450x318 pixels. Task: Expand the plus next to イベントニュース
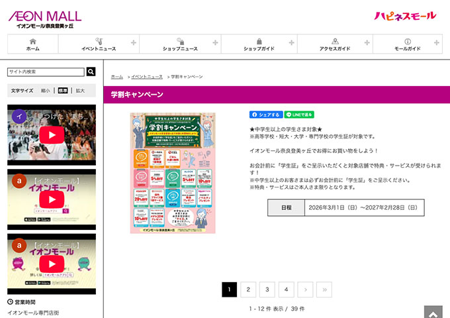(134, 43)
